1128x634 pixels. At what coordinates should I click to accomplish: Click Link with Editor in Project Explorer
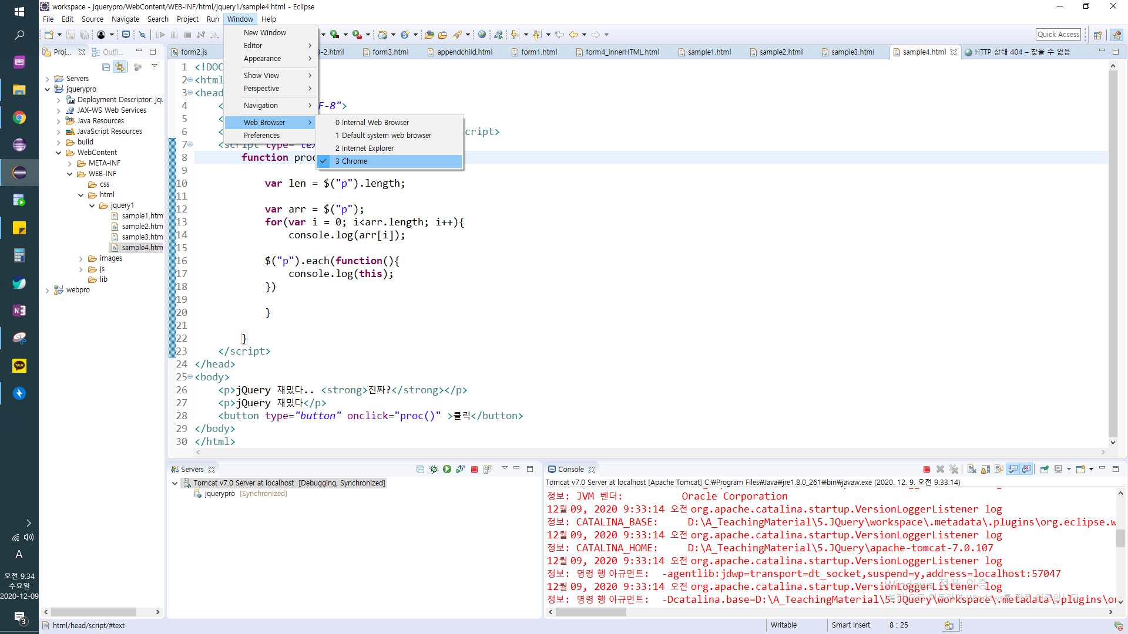(x=120, y=67)
